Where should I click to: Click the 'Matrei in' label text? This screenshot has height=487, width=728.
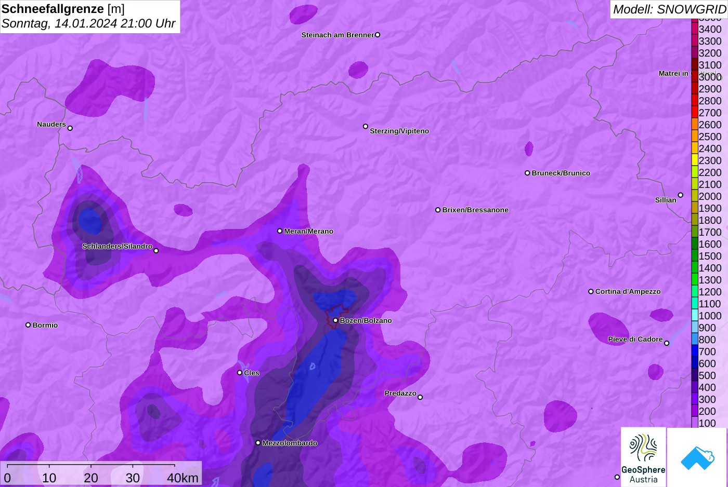(x=673, y=73)
